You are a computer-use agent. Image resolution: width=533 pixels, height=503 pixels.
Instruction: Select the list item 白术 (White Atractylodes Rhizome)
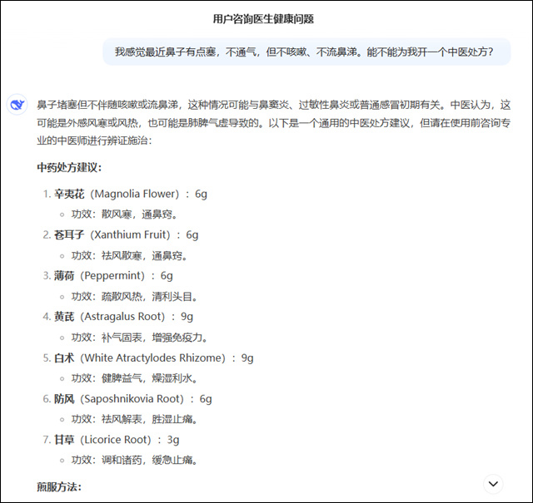pyautogui.click(x=148, y=358)
